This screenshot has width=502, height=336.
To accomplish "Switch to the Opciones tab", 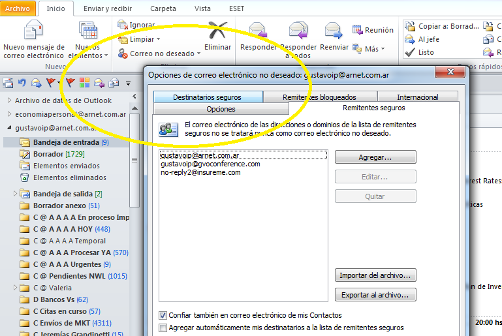I will point(221,109).
